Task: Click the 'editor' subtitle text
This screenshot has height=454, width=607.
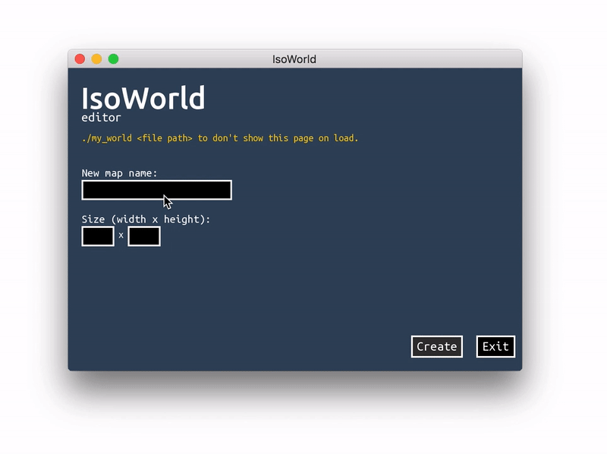Action: [x=101, y=118]
